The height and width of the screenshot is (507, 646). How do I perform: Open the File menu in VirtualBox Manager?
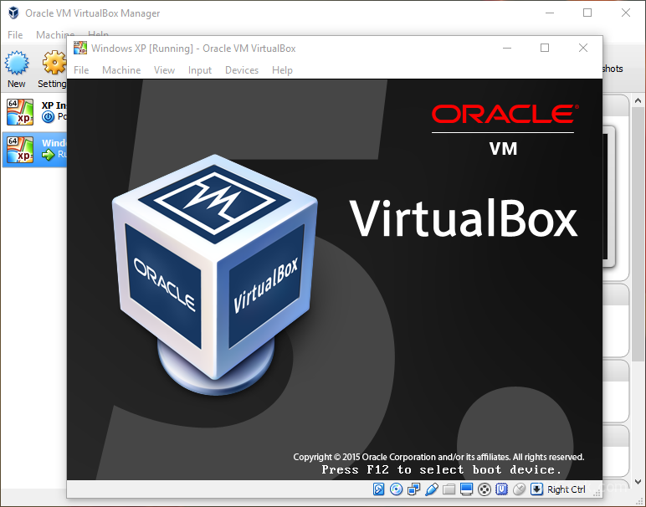15,34
